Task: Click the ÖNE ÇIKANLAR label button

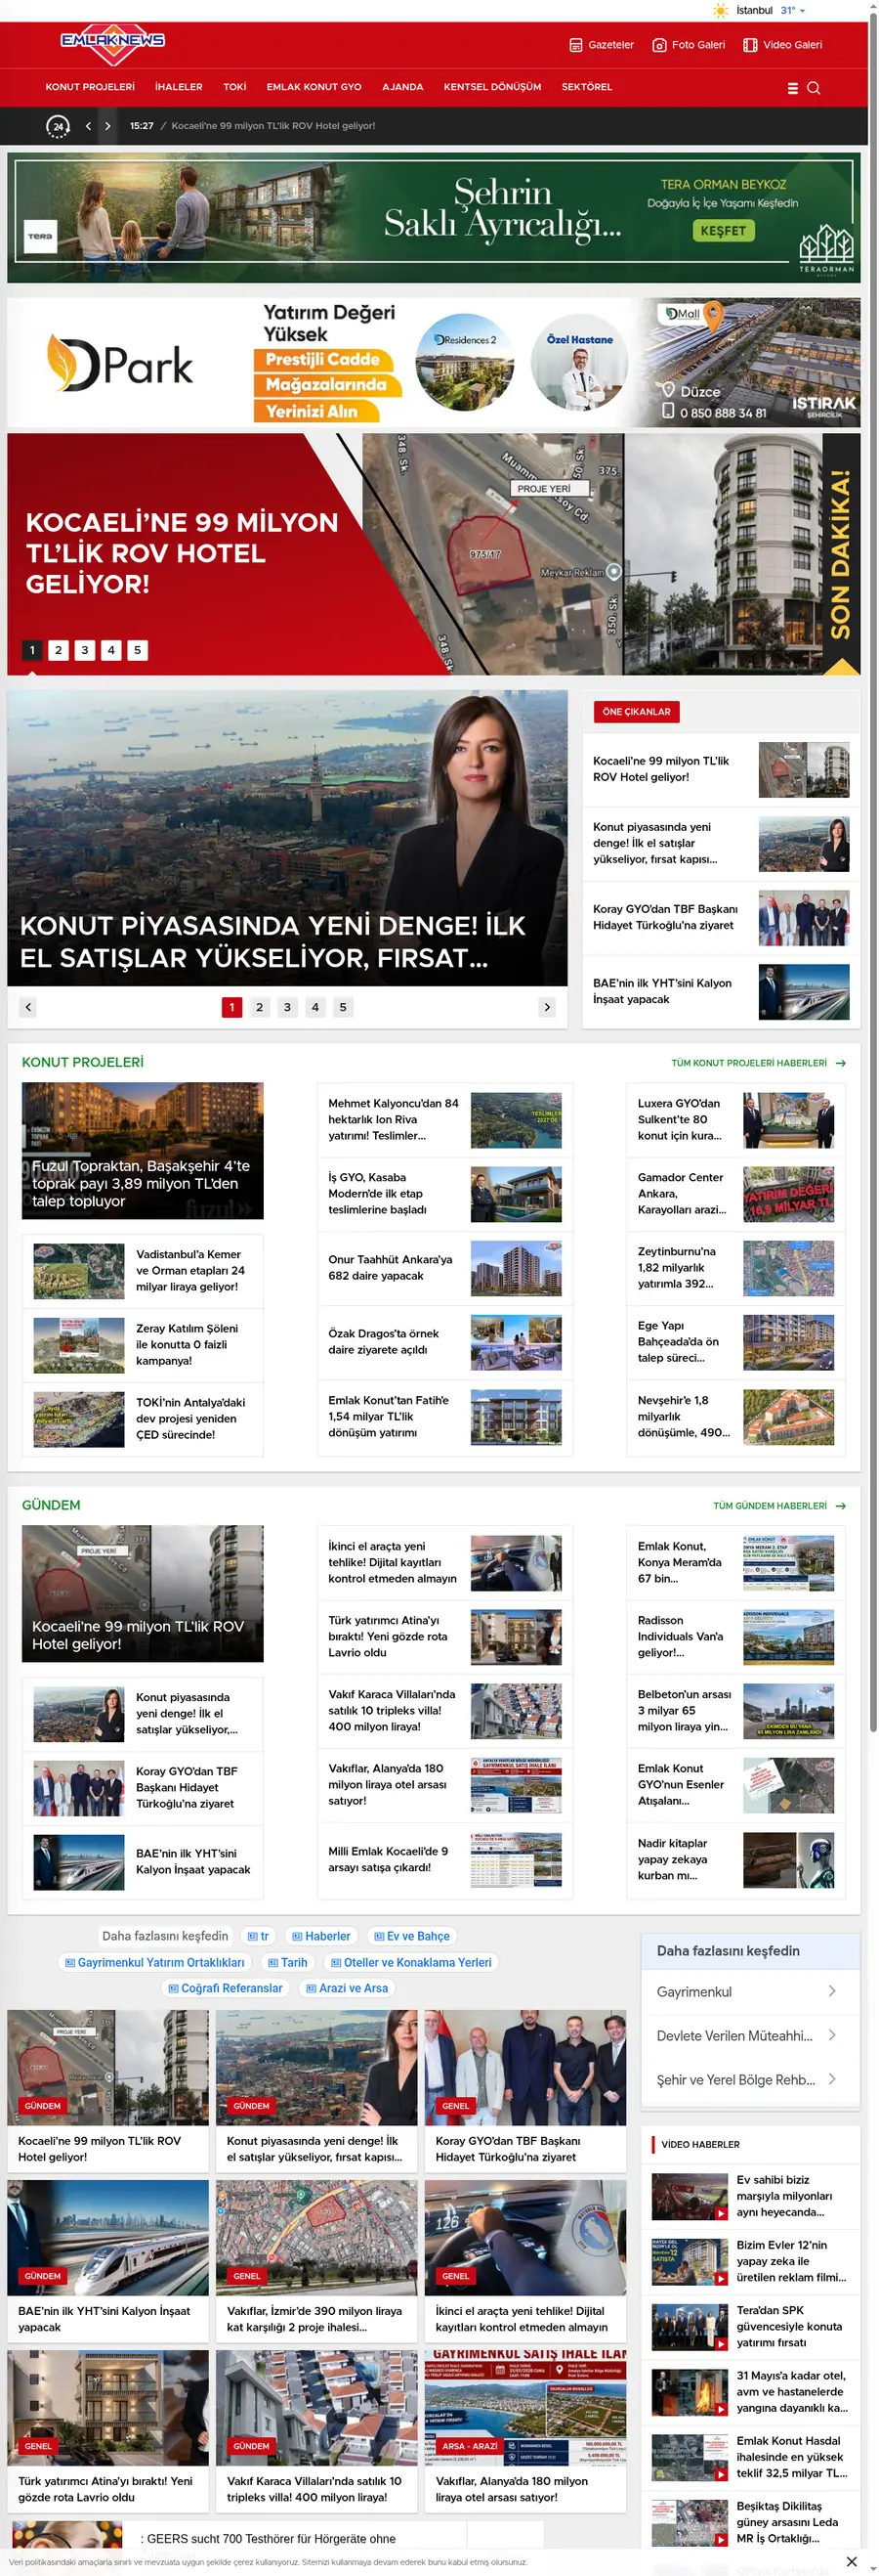Action: pyautogui.click(x=636, y=712)
